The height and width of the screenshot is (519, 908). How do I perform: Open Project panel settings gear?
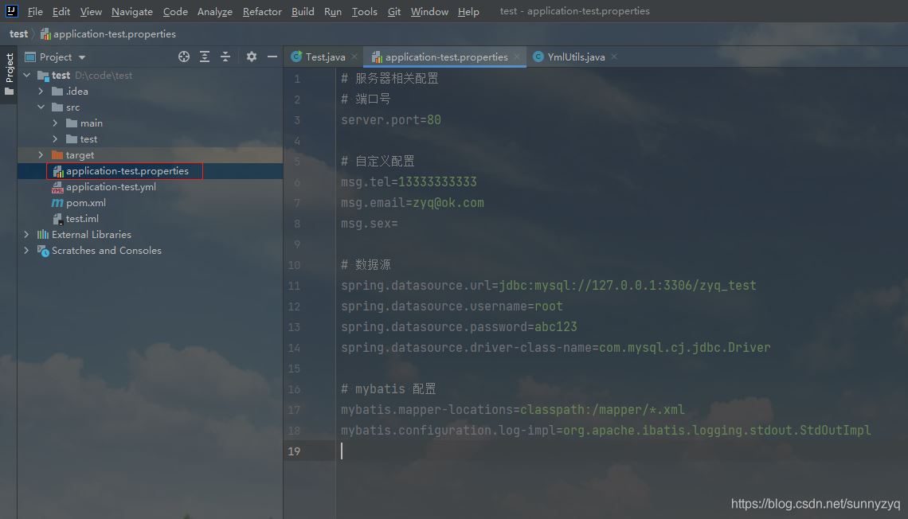pos(252,57)
